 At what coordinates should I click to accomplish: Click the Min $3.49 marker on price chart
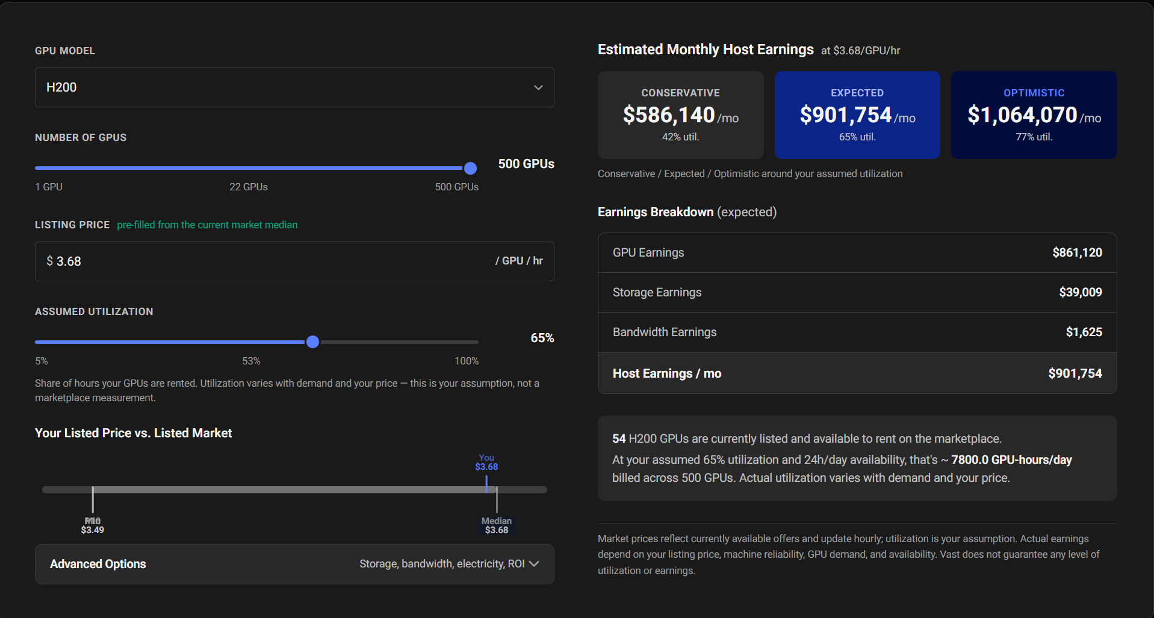click(x=93, y=525)
